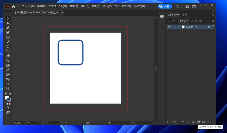Screen dimensions: 227x133
Task: Click the Home icon
Action: [14, 6]
